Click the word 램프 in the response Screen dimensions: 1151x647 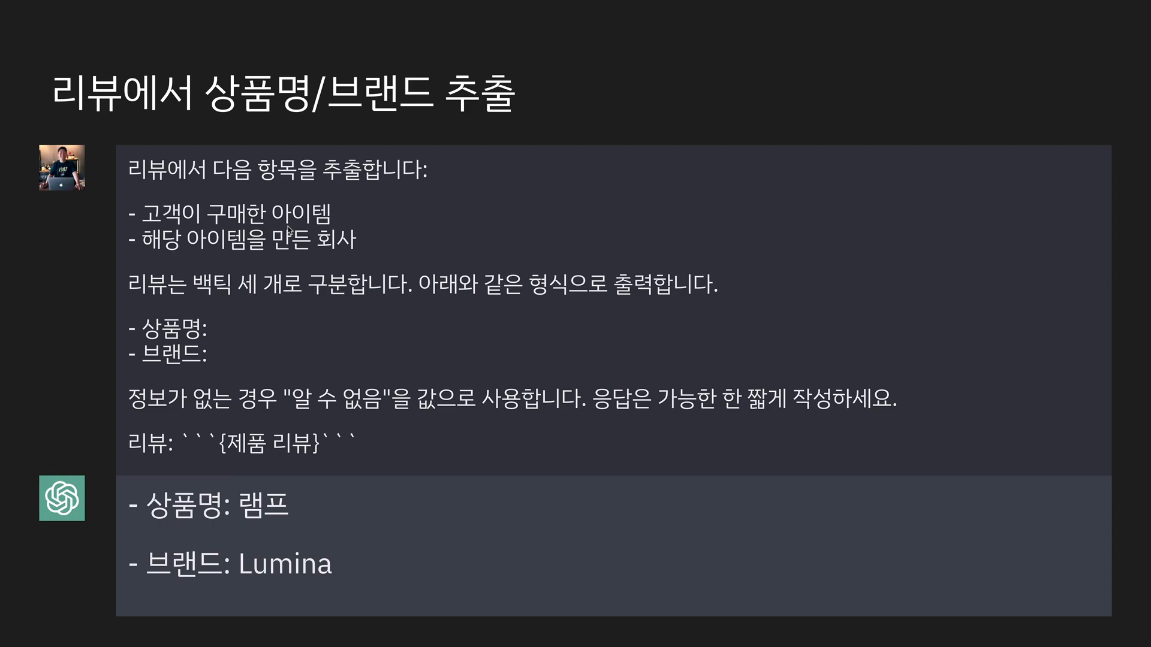[x=264, y=505]
